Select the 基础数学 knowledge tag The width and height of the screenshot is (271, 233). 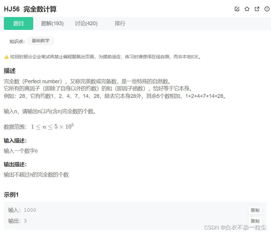pos(40,41)
